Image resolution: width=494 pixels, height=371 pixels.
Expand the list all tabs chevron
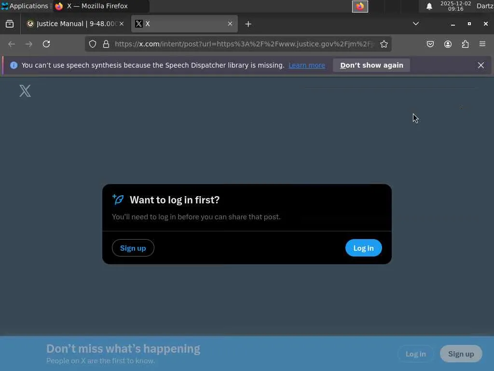pyautogui.click(x=416, y=24)
